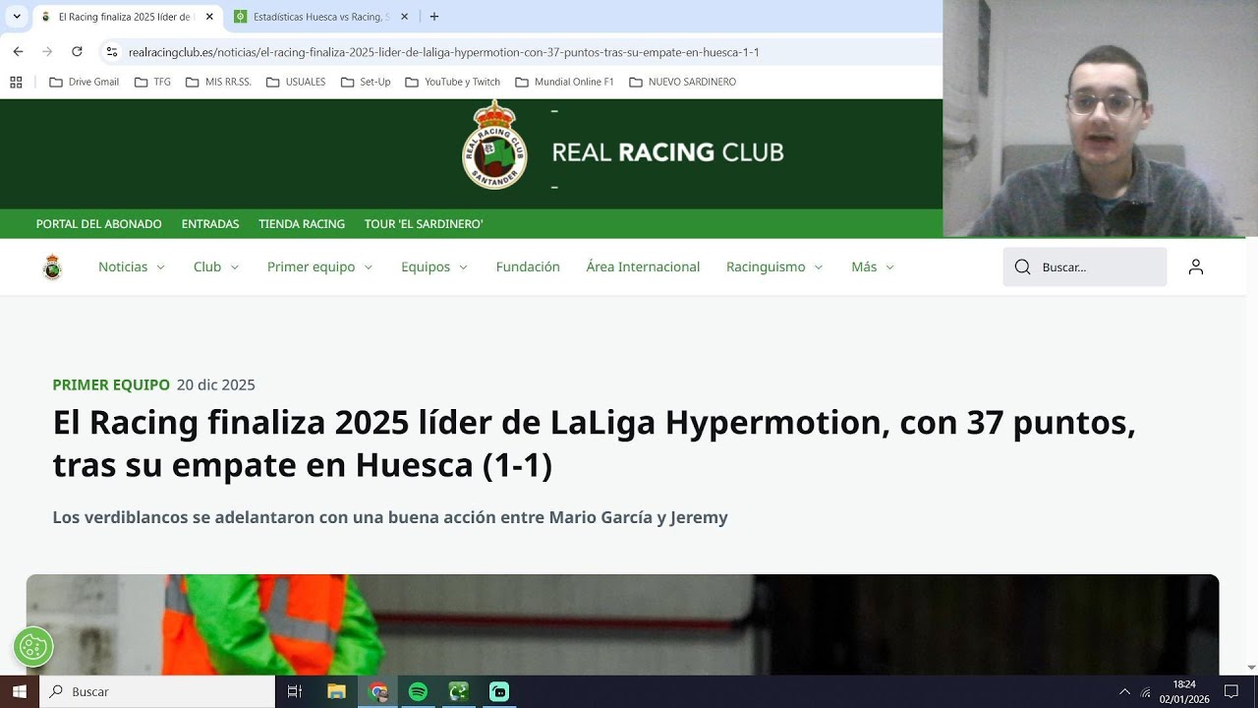Click the Real Racing Club crest in header

tap(494, 146)
